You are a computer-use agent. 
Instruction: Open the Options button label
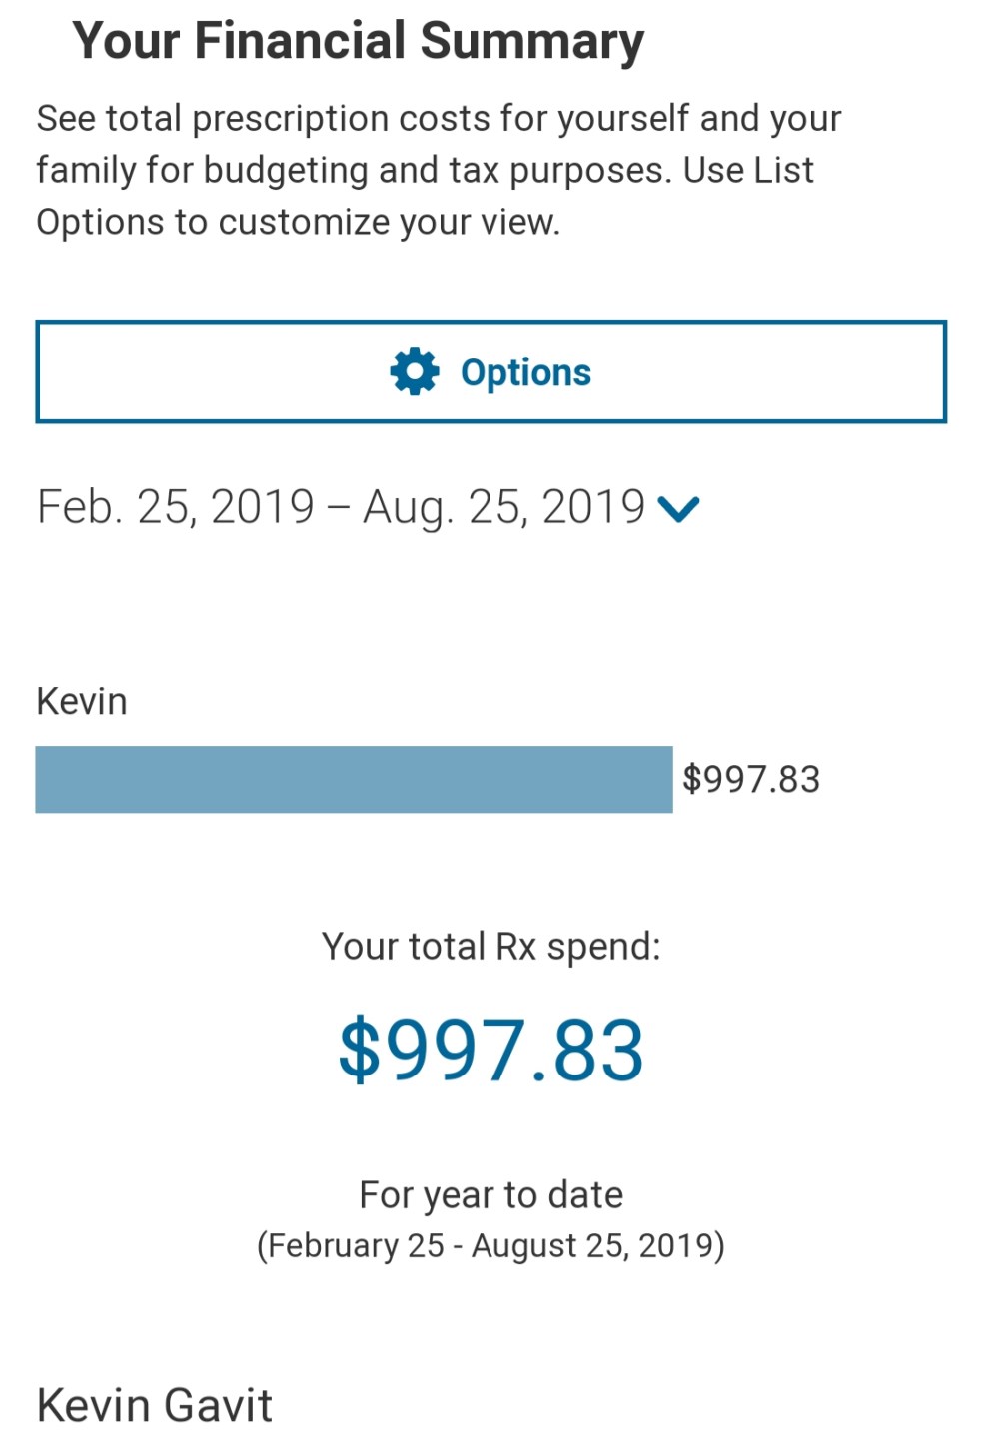click(x=525, y=372)
